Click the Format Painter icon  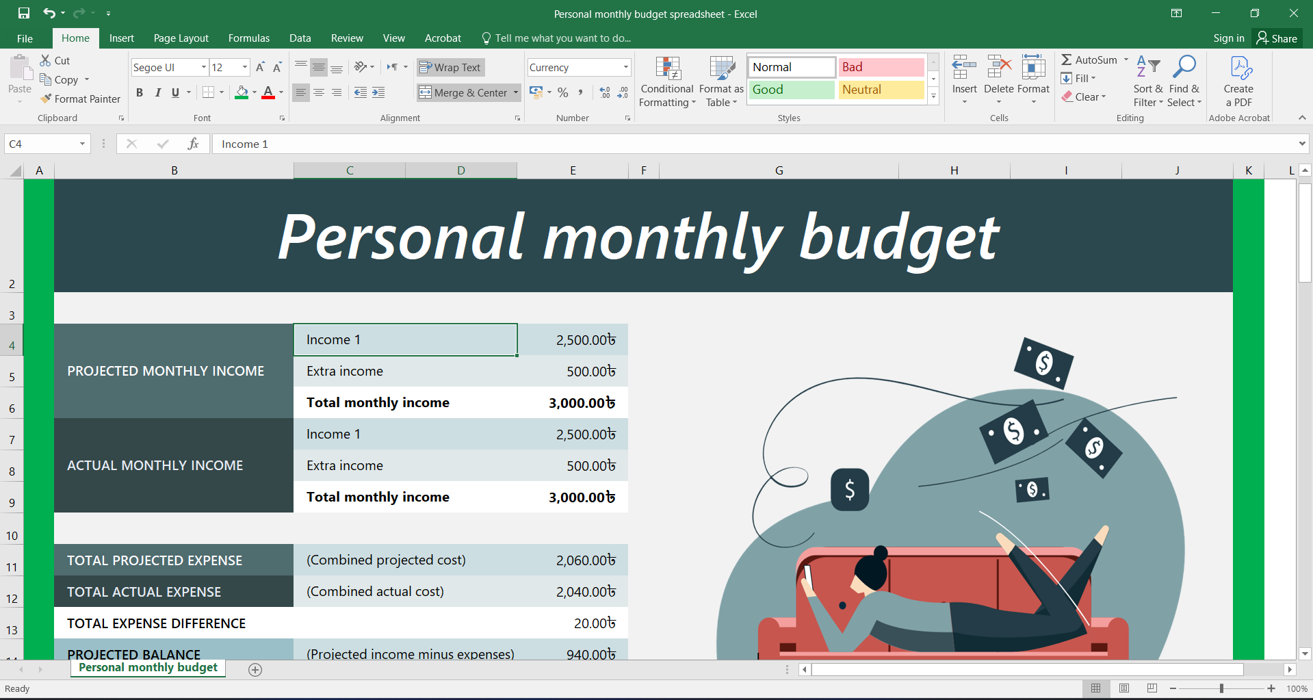pos(47,99)
